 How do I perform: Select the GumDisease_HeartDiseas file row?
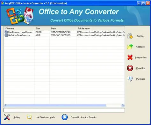pos(64,32)
